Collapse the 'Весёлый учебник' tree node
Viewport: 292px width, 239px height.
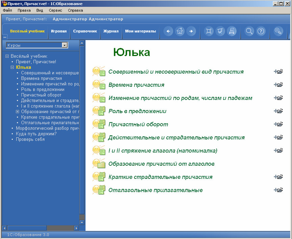7,56
